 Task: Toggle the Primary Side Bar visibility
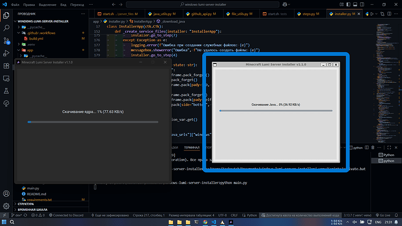[348, 4]
